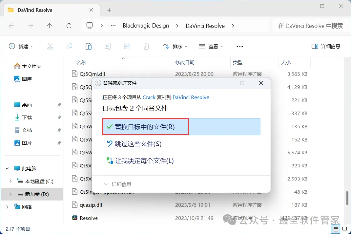Click the vertical scrollbar thumb of file list
Screen dimensions: 351x234
[x=347, y=198]
